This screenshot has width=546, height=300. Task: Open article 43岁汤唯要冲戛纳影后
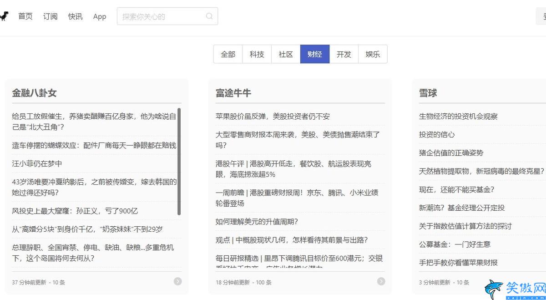(94, 187)
